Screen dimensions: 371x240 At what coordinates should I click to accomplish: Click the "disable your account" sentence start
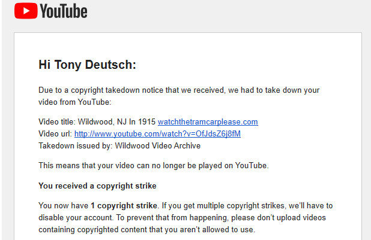[x=76, y=218]
